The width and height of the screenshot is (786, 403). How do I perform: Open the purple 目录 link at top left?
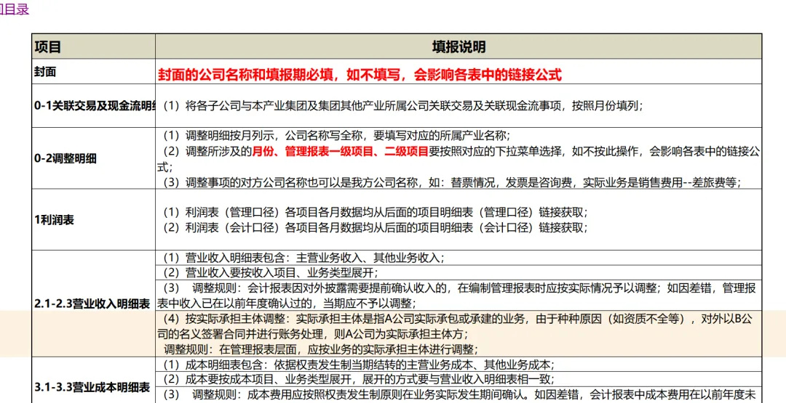[14, 9]
